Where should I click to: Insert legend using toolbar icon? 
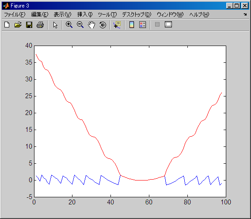[x=142, y=25]
